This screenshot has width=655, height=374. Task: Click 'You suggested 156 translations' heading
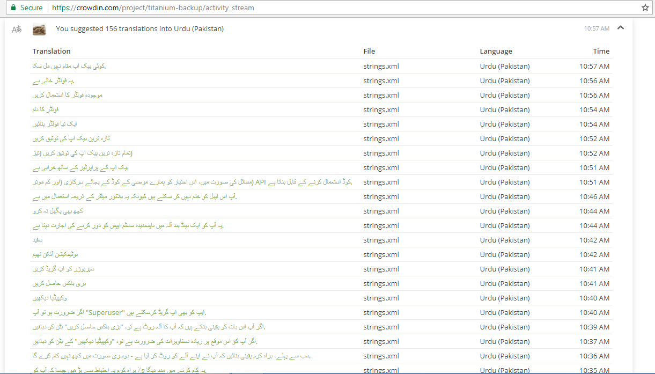(x=140, y=28)
